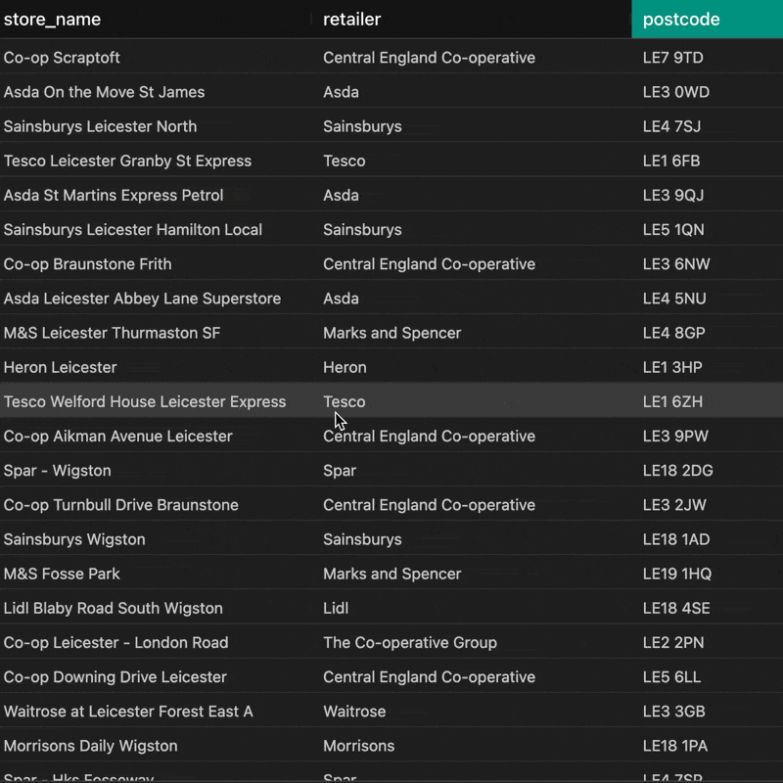Click postcode 'LE4 7SJ'

coord(671,126)
